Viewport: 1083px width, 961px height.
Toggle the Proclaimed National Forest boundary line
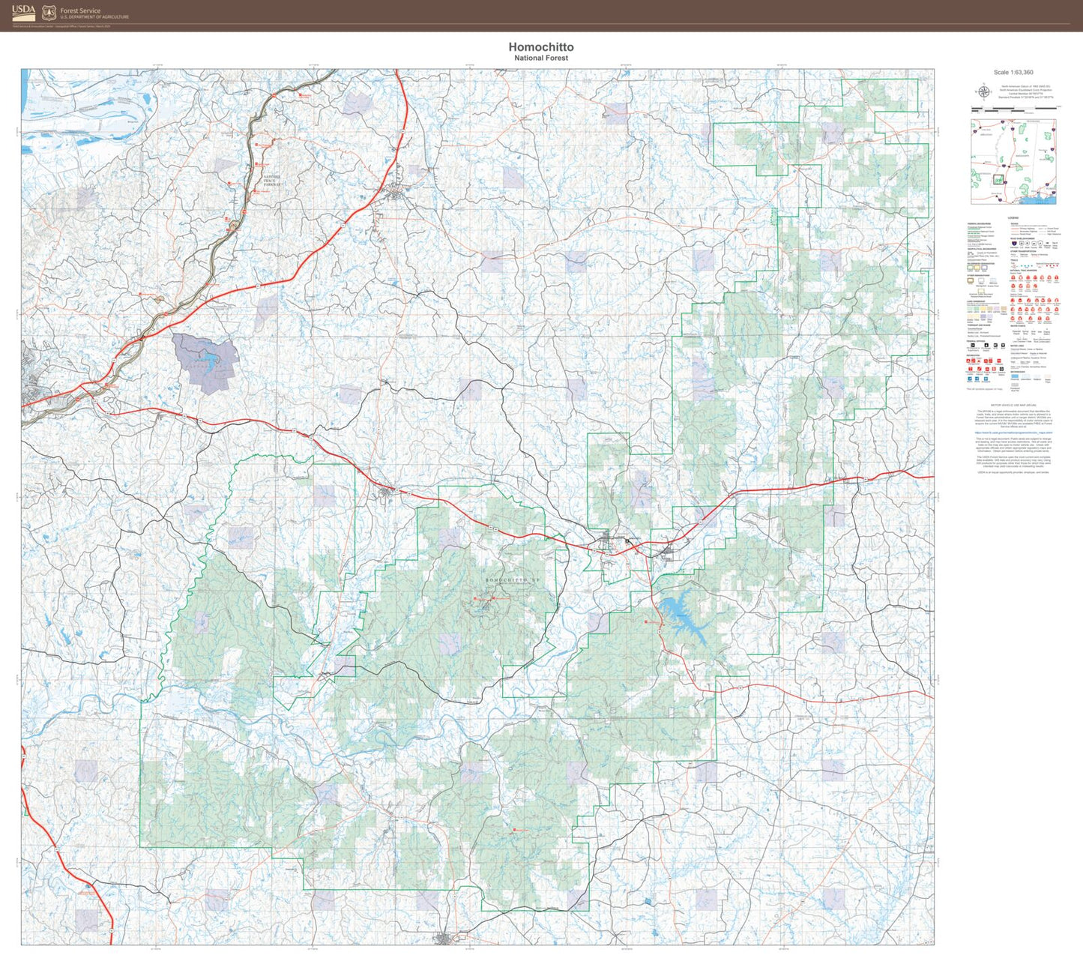976,227
